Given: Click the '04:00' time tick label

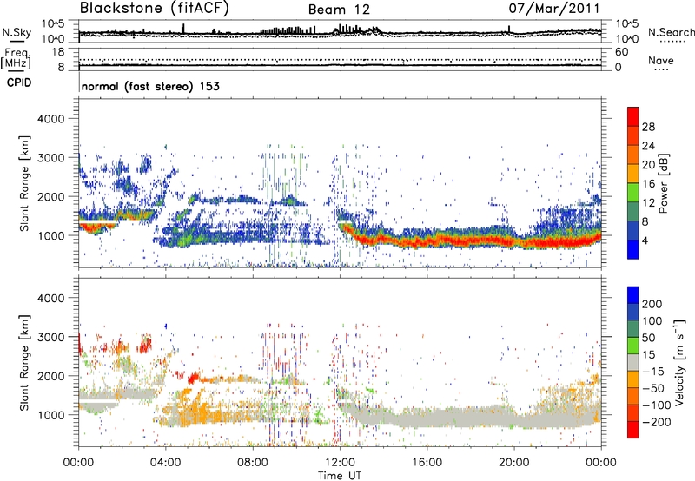Looking at the screenshot, I should 165,463.
